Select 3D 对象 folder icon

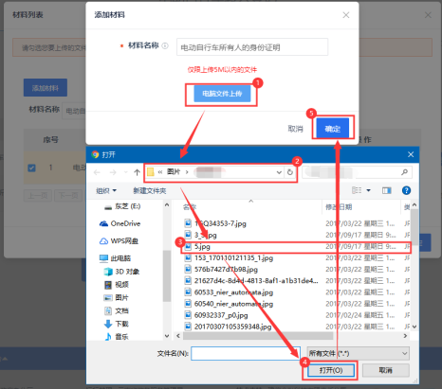(108, 272)
